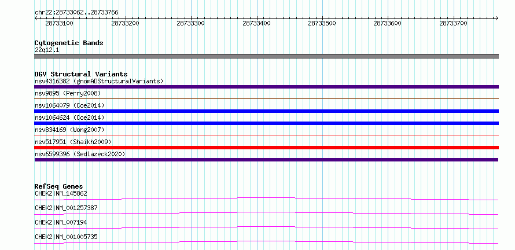515x250 pixels.
Task: Select ruler tick label 28733100
Action: coord(59,23)
